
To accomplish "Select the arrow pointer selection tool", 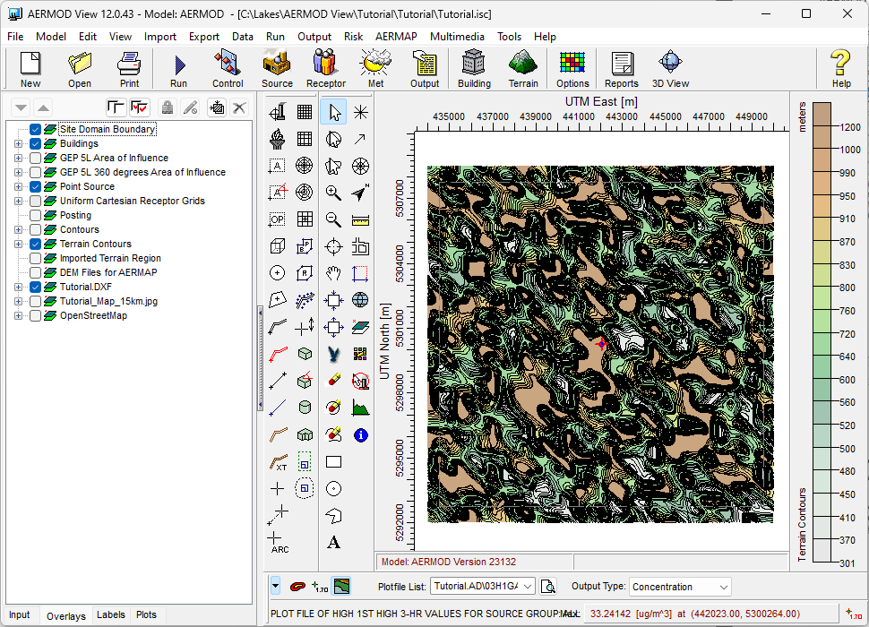I will 333,113.
